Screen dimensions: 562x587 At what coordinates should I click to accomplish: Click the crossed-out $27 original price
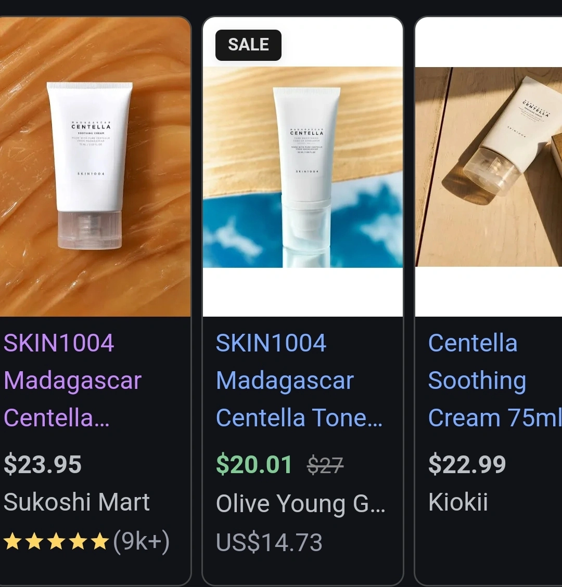(325, 465)
